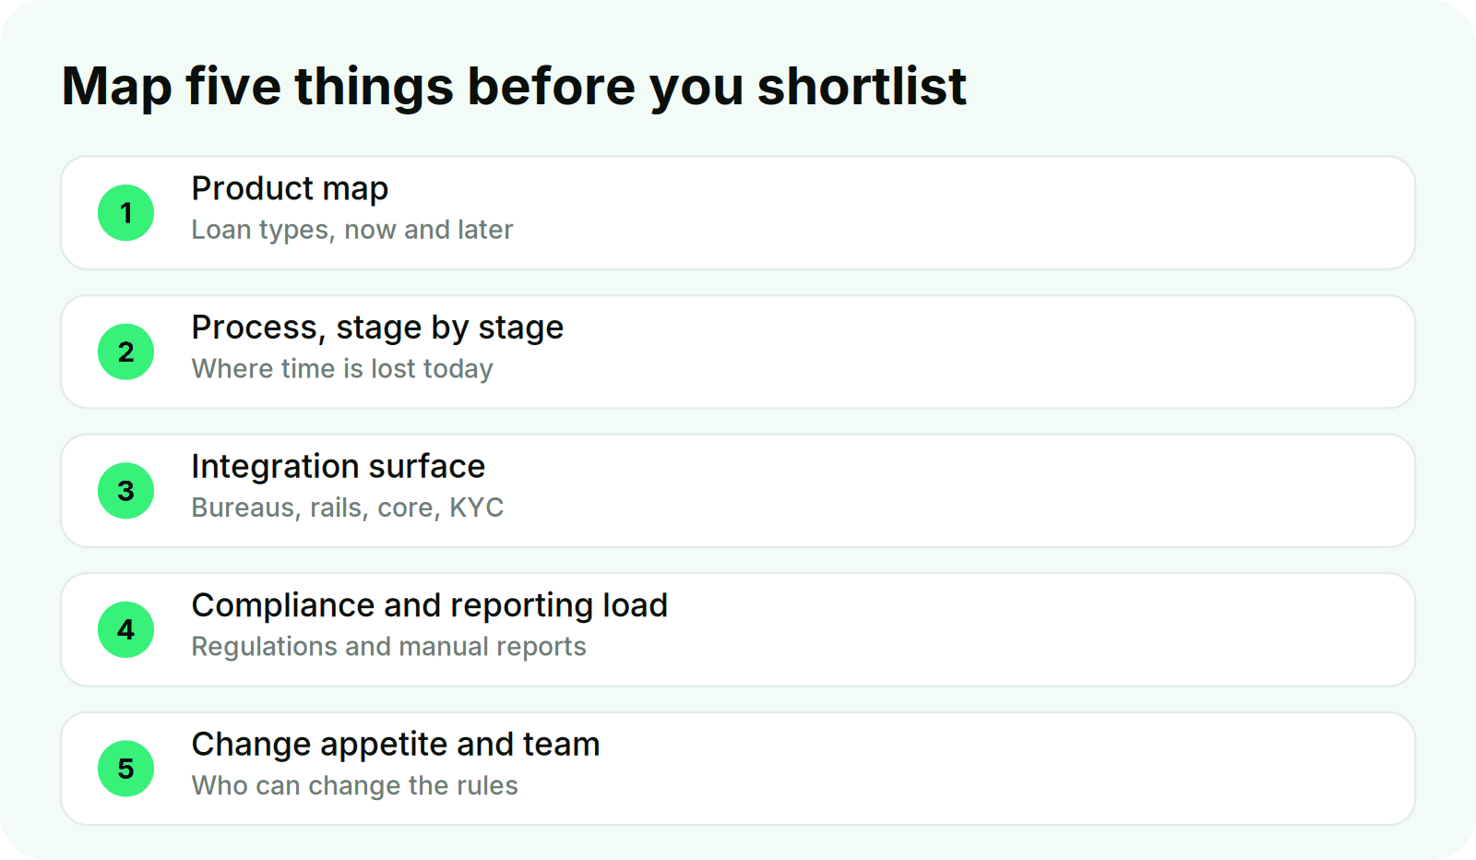The height and width of the screenshot is (860, 1476).
Task: Select Compliance and reporting load heading
Action: click(429, 605)
